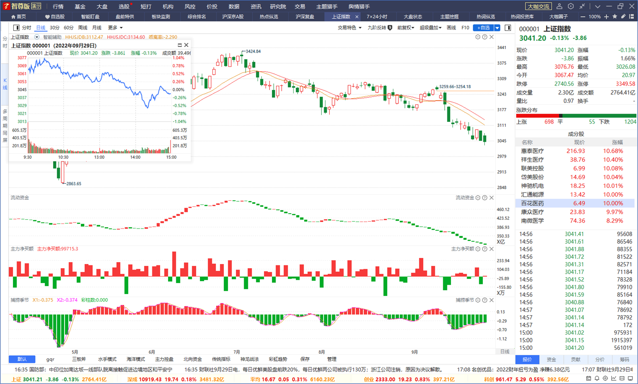Select 三板斧 indicator template
Viewport: 638px width, 384px height.
[79, 359]
